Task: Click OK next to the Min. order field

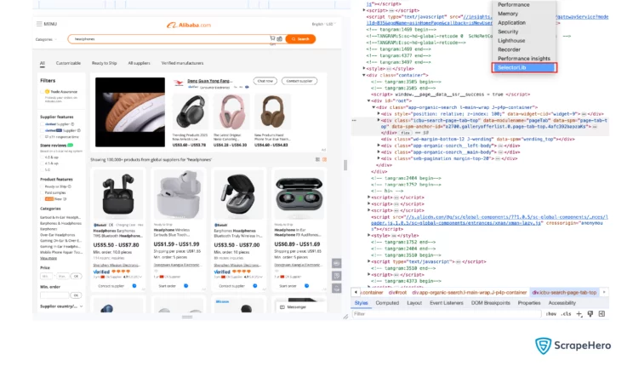Action: [x=76, y=295]
